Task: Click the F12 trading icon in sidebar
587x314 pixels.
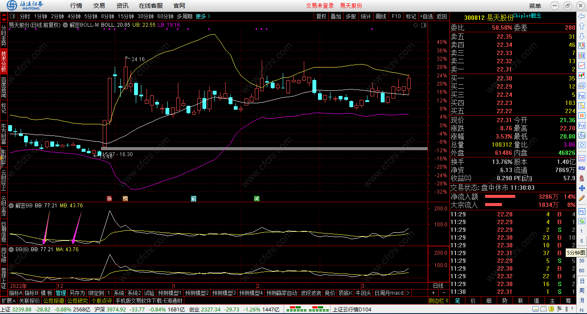Action: [x=581, y=125]
